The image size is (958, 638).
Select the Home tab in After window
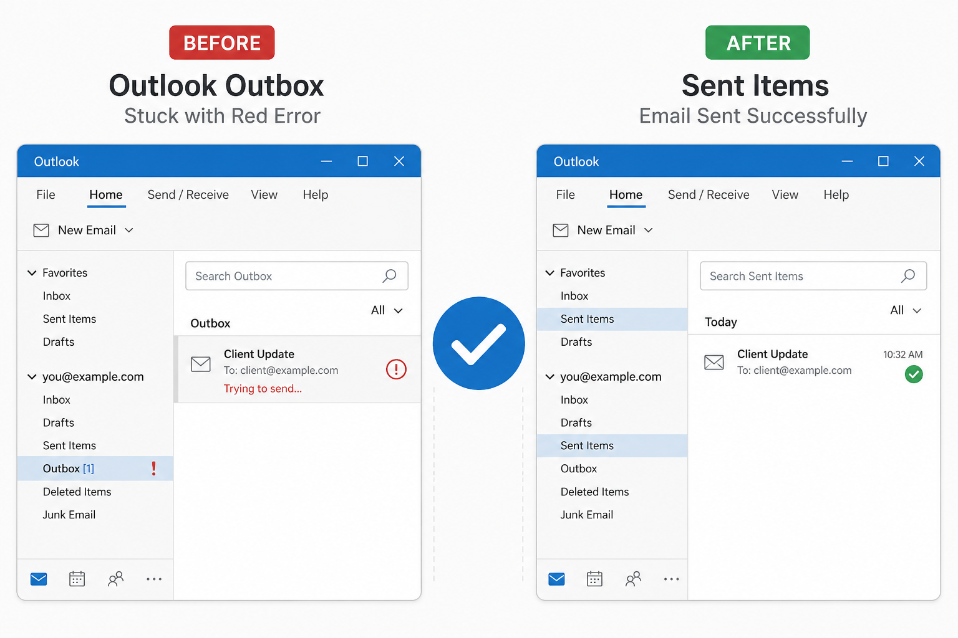(x=626, y=195)
